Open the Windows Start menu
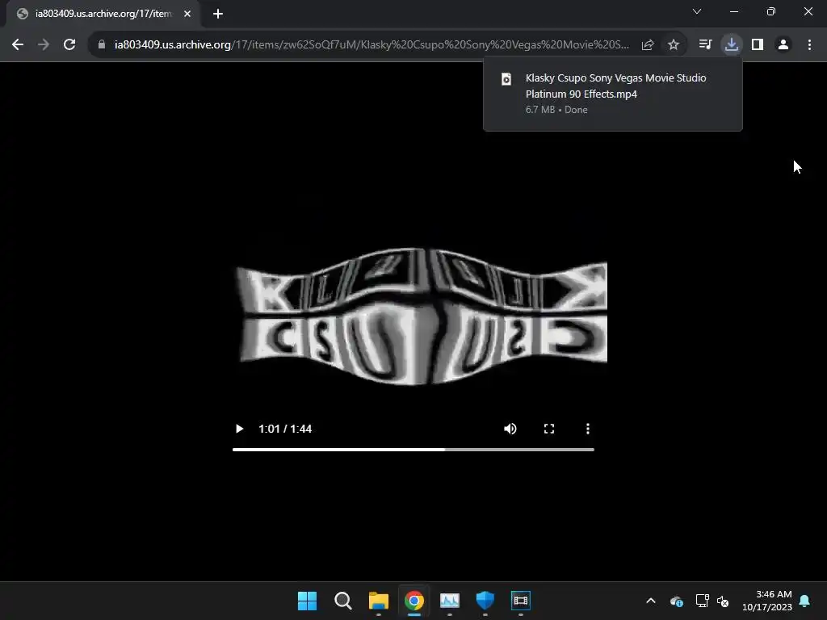This screenshot has height=620, width=827. 307,601
